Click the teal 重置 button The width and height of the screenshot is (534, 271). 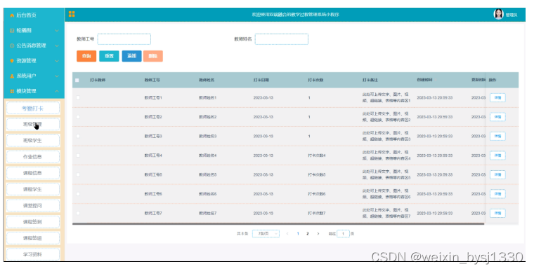[109, 56]
